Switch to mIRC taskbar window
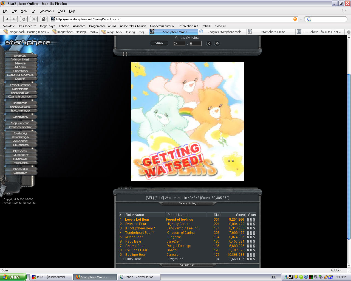This screenshot has height=281, width=351. tap(51, 277)
